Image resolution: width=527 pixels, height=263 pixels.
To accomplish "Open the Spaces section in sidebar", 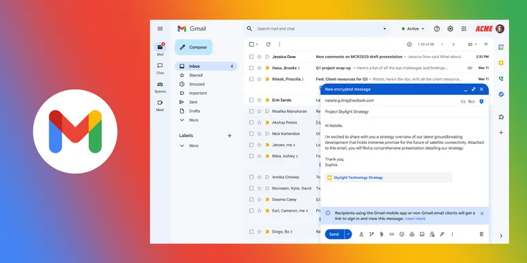I will point(160,87).
